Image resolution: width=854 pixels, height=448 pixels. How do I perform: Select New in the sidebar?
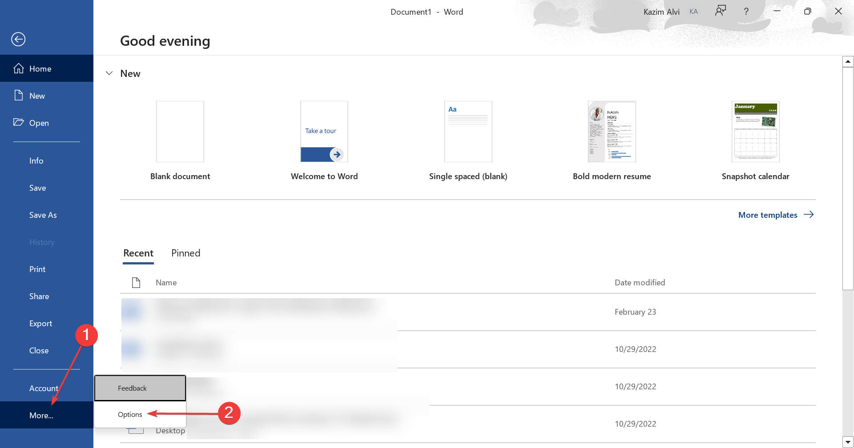point(47,96)
